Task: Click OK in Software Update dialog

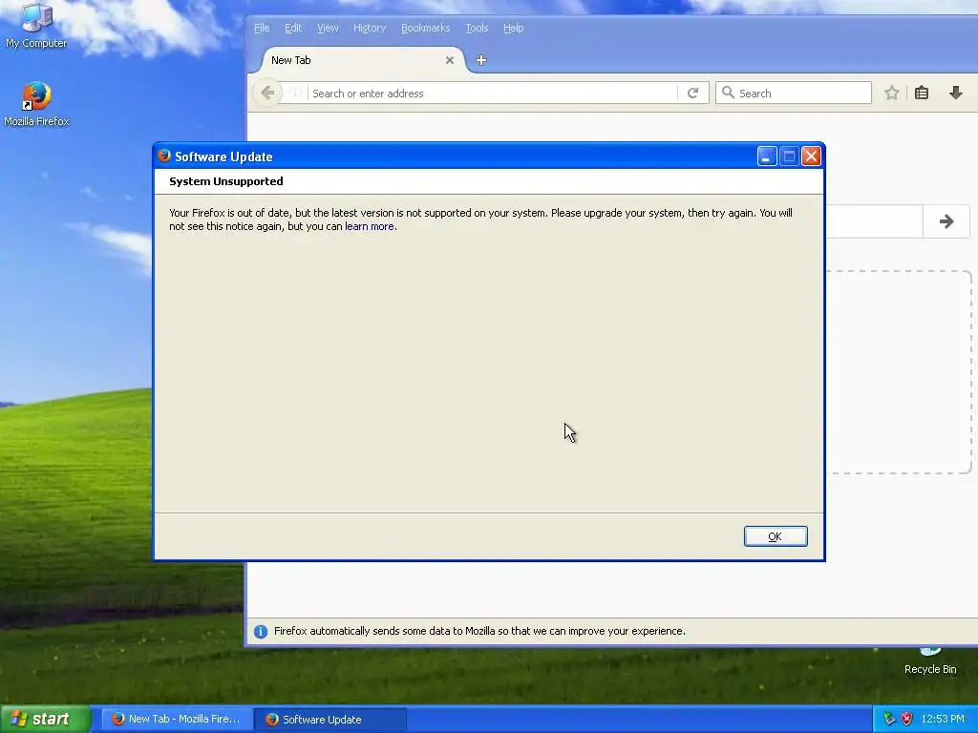Action: 776,536
